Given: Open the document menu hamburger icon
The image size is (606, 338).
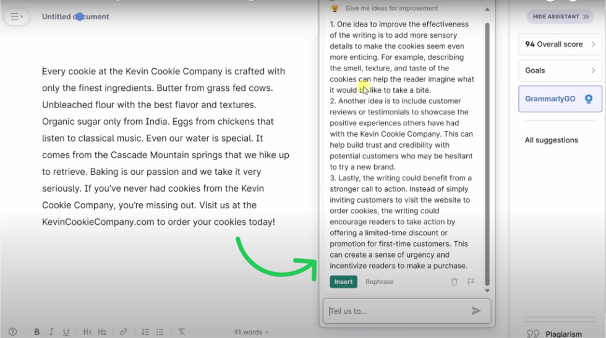Looking at the screenshot, I should 17,17.
